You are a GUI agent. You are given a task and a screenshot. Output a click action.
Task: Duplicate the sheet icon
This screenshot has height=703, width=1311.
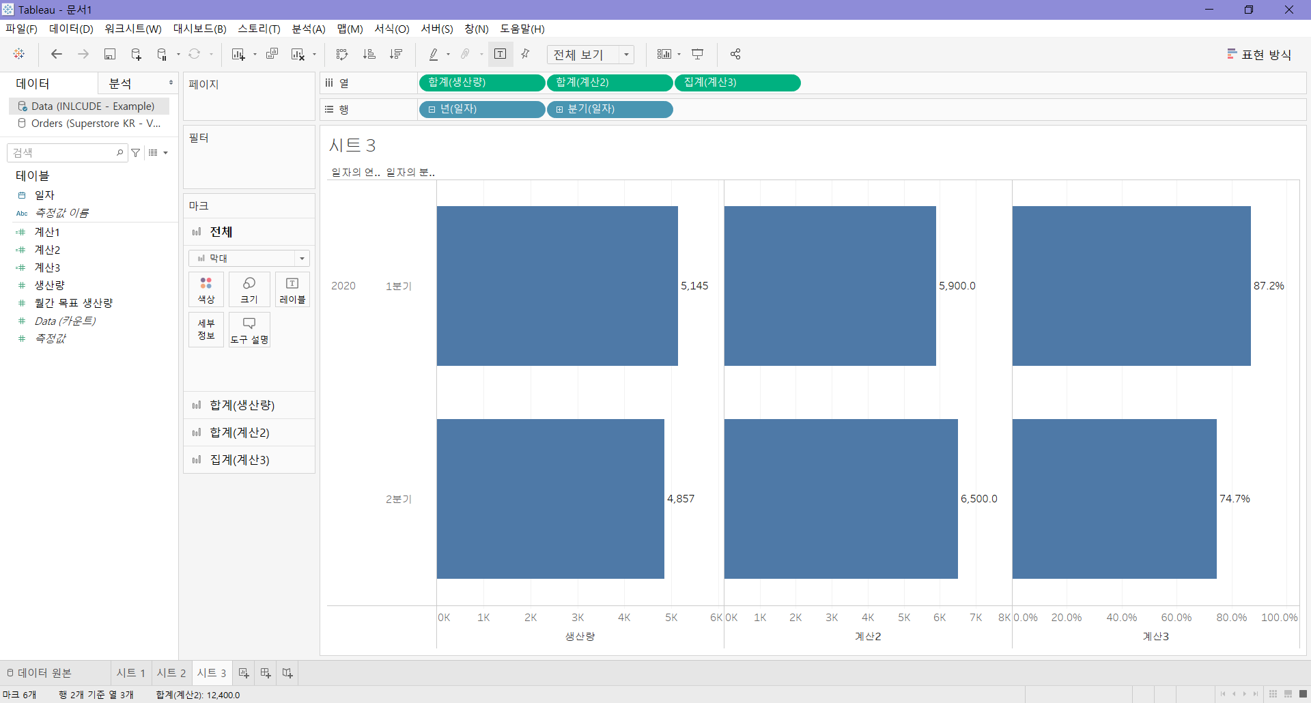pos(272,54)
